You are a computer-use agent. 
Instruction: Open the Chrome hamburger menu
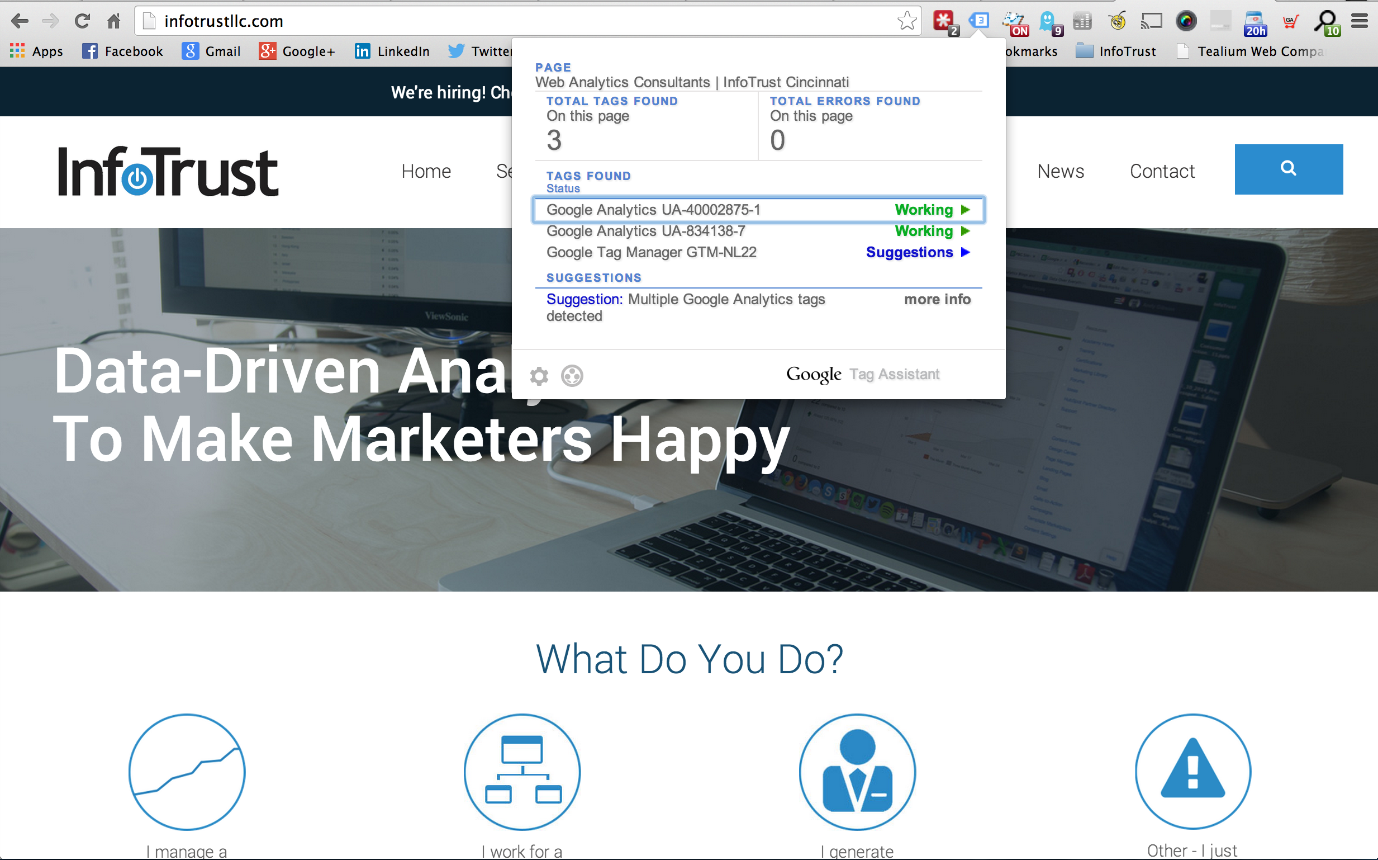1359,21
